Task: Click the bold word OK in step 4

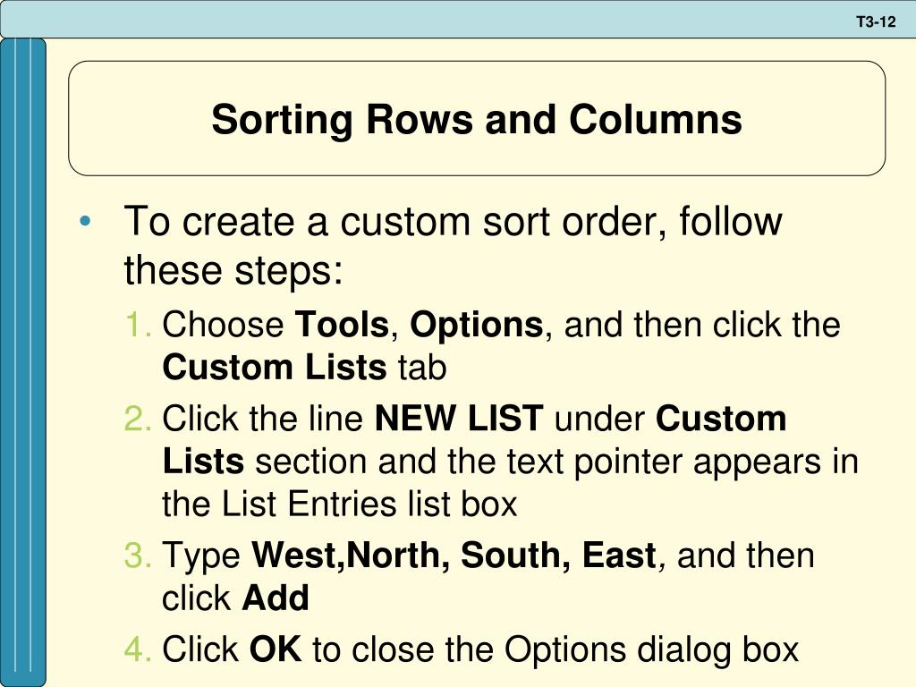Action: [276, 649]
